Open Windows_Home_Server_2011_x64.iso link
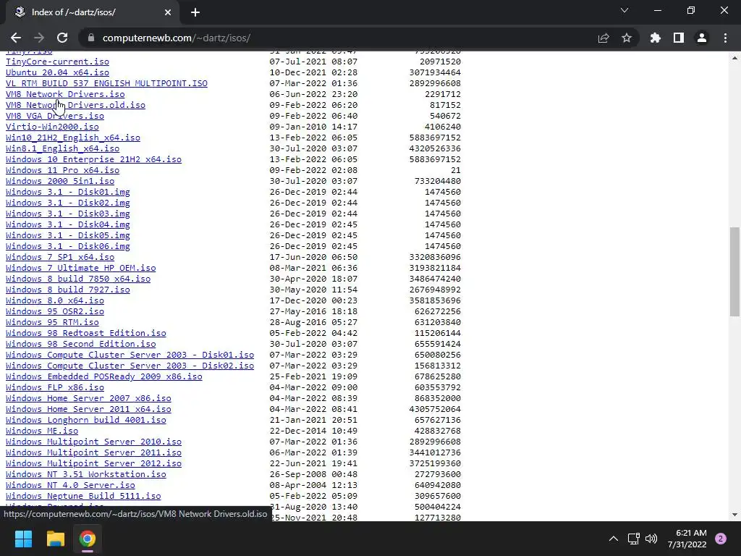 pos(88,410)
